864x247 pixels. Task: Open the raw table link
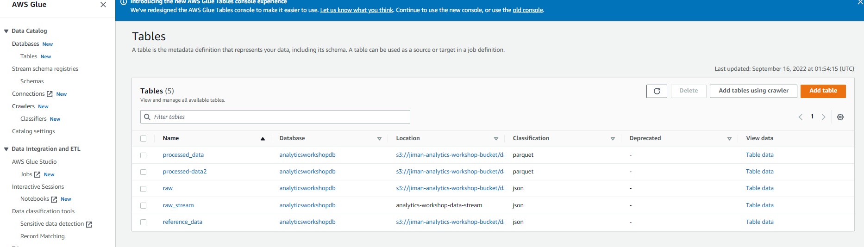pyautogui.click(x=168, y=188)
